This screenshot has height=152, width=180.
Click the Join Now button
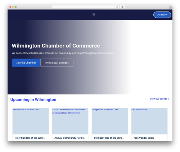(162, 15)
